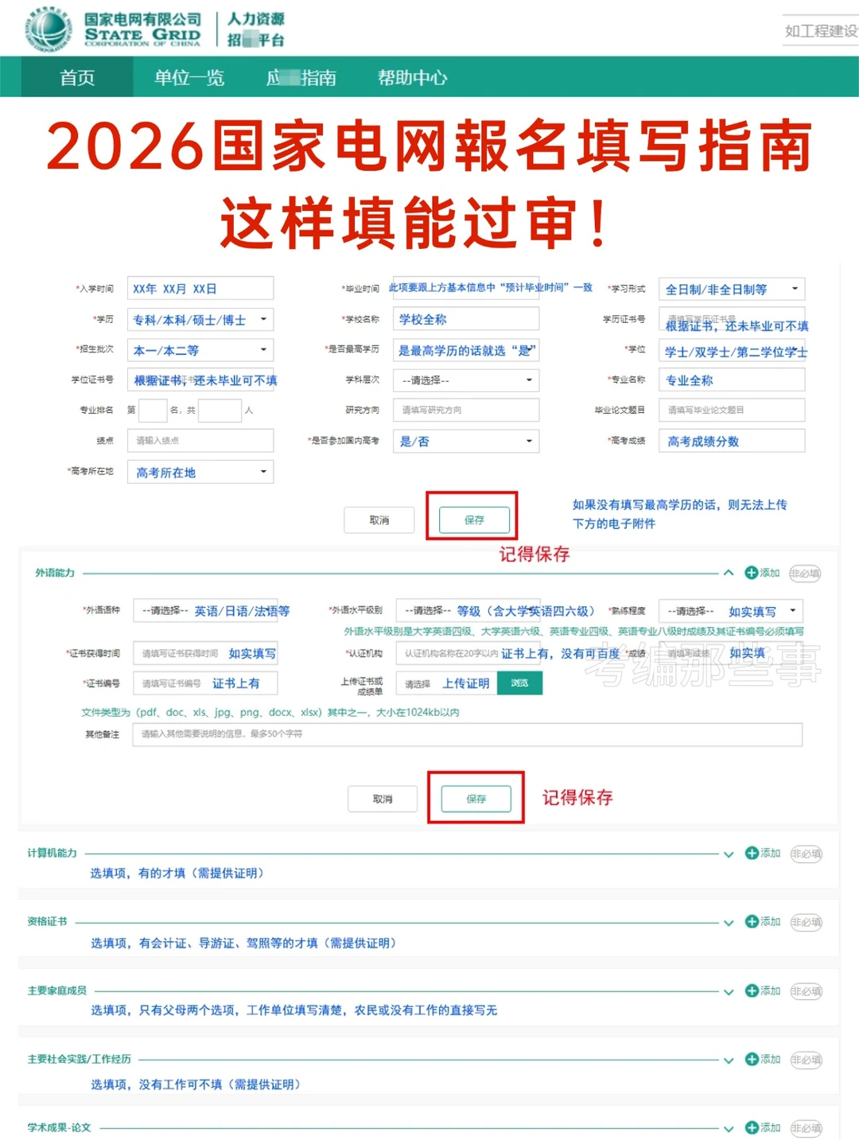Click the 非必填 badge beside 计算机能力

(x=806, y=854)
